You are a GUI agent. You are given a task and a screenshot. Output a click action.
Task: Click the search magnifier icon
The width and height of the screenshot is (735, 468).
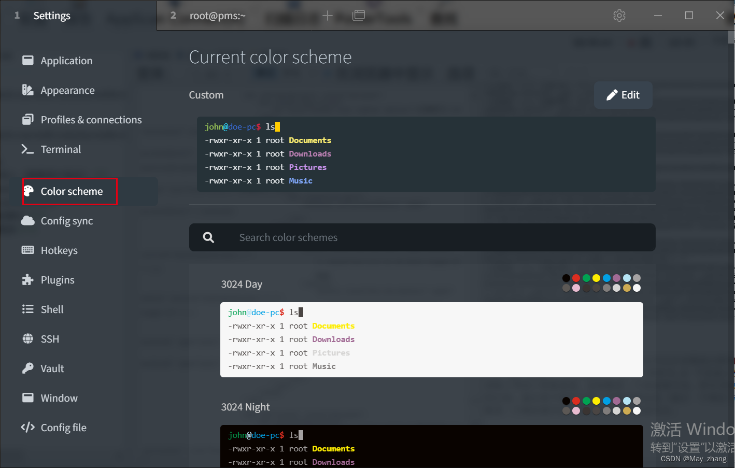[208, 237]
